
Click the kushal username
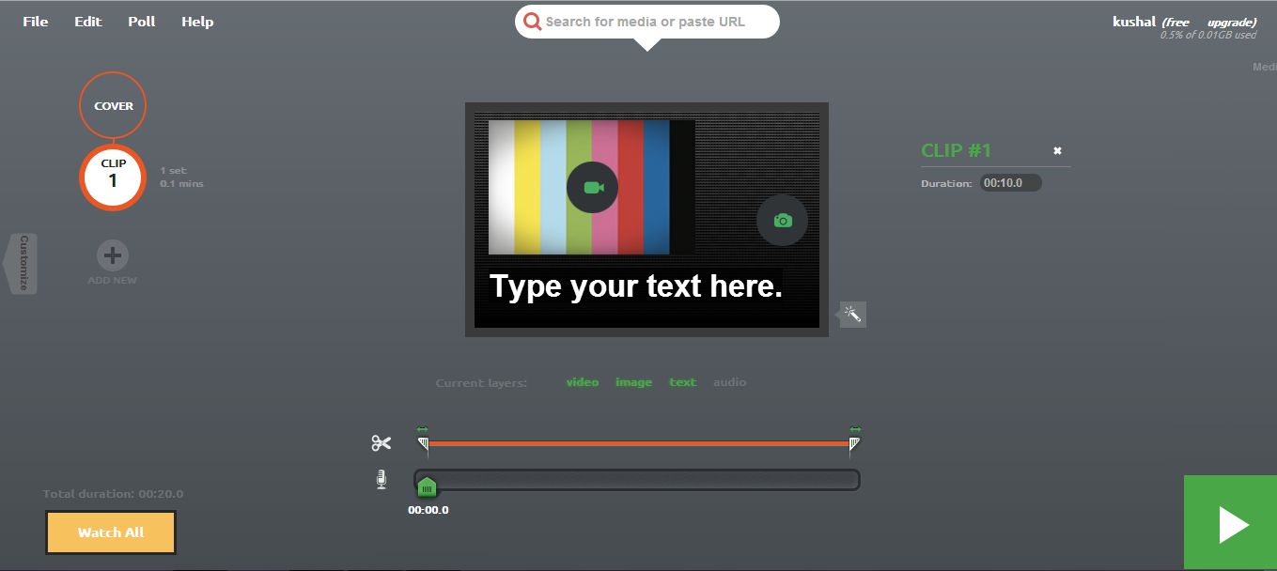tap(1133, 21)
